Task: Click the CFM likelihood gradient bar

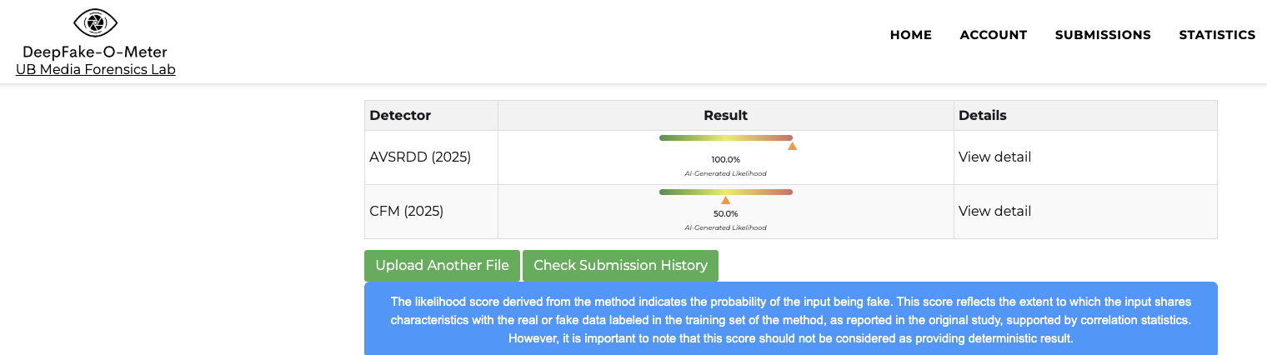Action: [725, 192]
